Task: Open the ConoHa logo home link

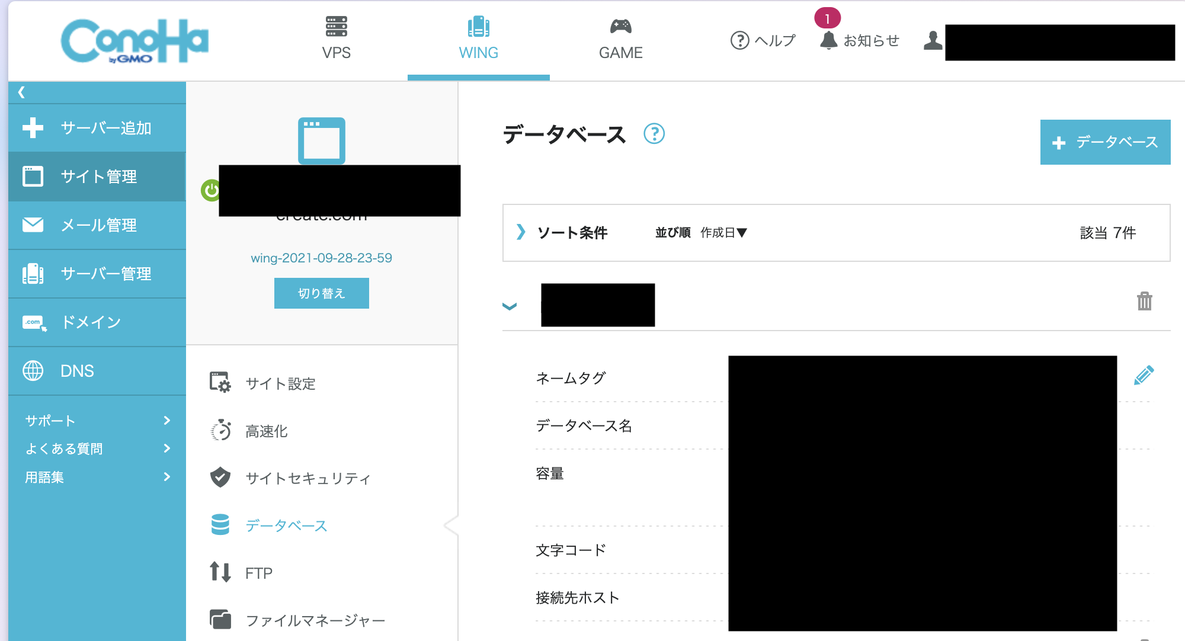Action: pos(134,40)
